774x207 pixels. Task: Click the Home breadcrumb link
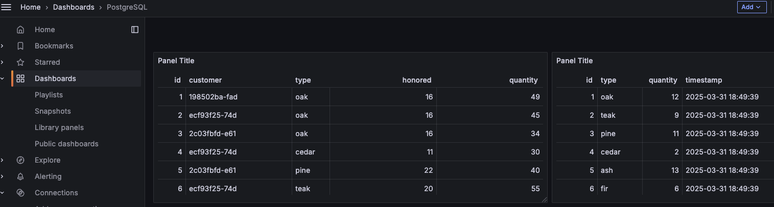(30, 7)
